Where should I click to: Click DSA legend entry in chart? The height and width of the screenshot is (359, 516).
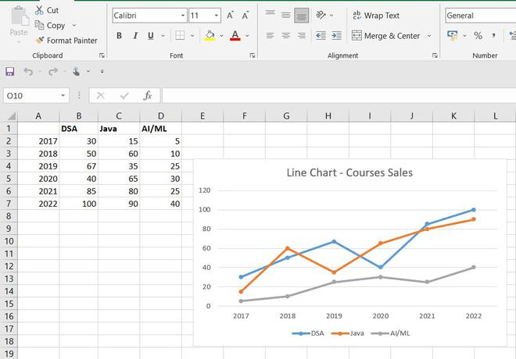click(308, 333)
